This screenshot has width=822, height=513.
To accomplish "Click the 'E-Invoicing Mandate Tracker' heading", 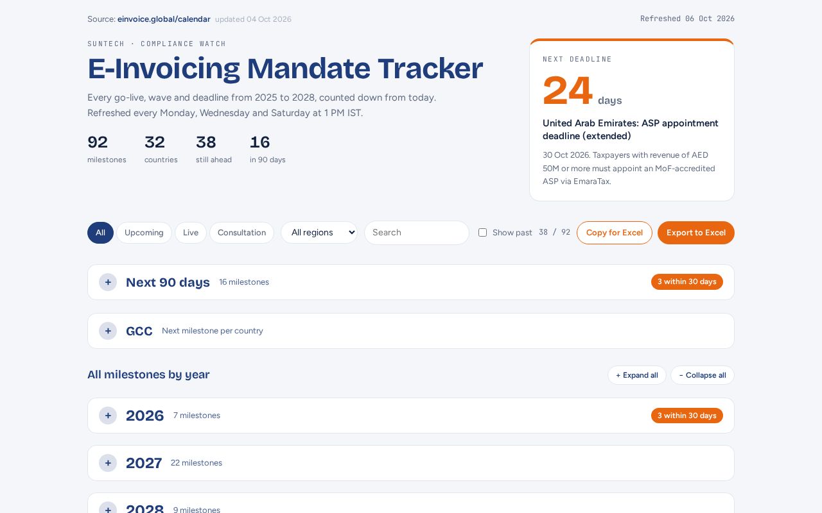I will (285, 69).
